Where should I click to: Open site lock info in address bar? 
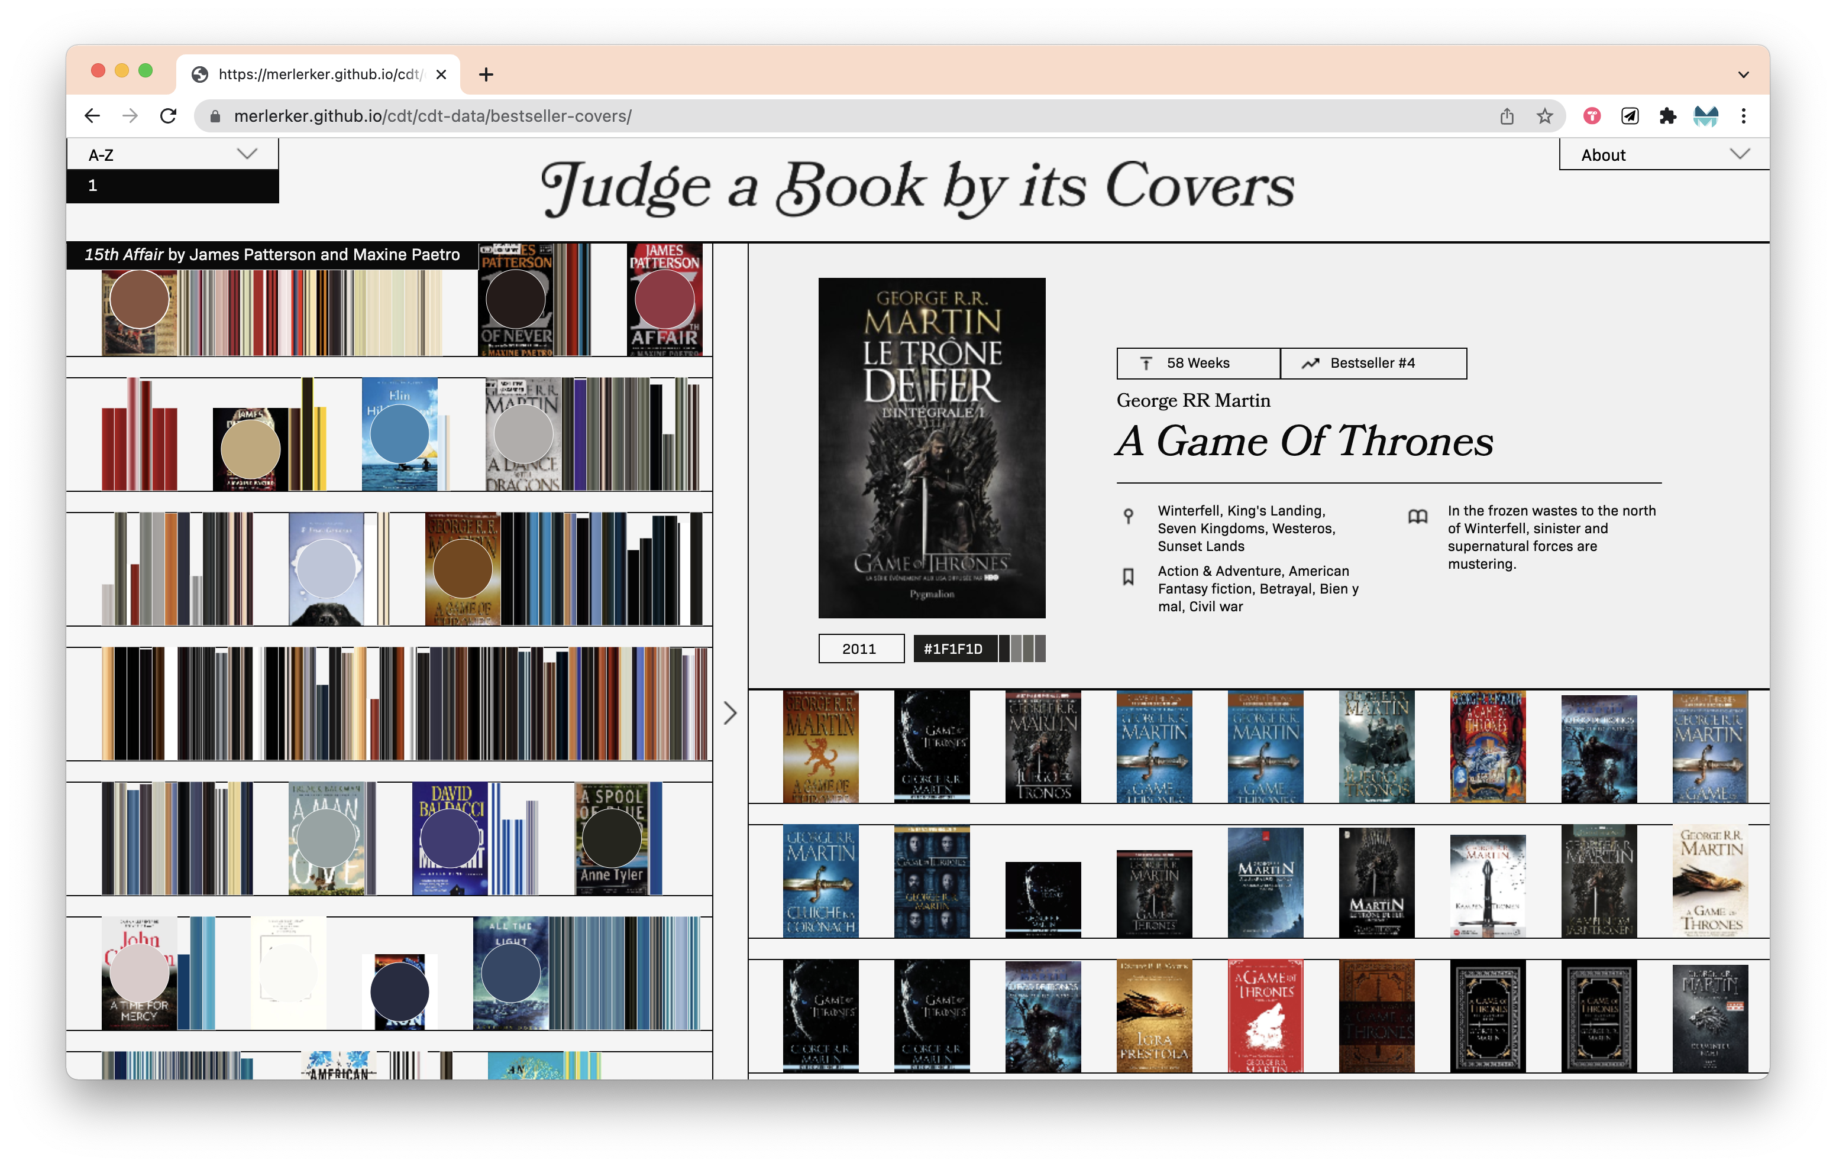point(215,116)
